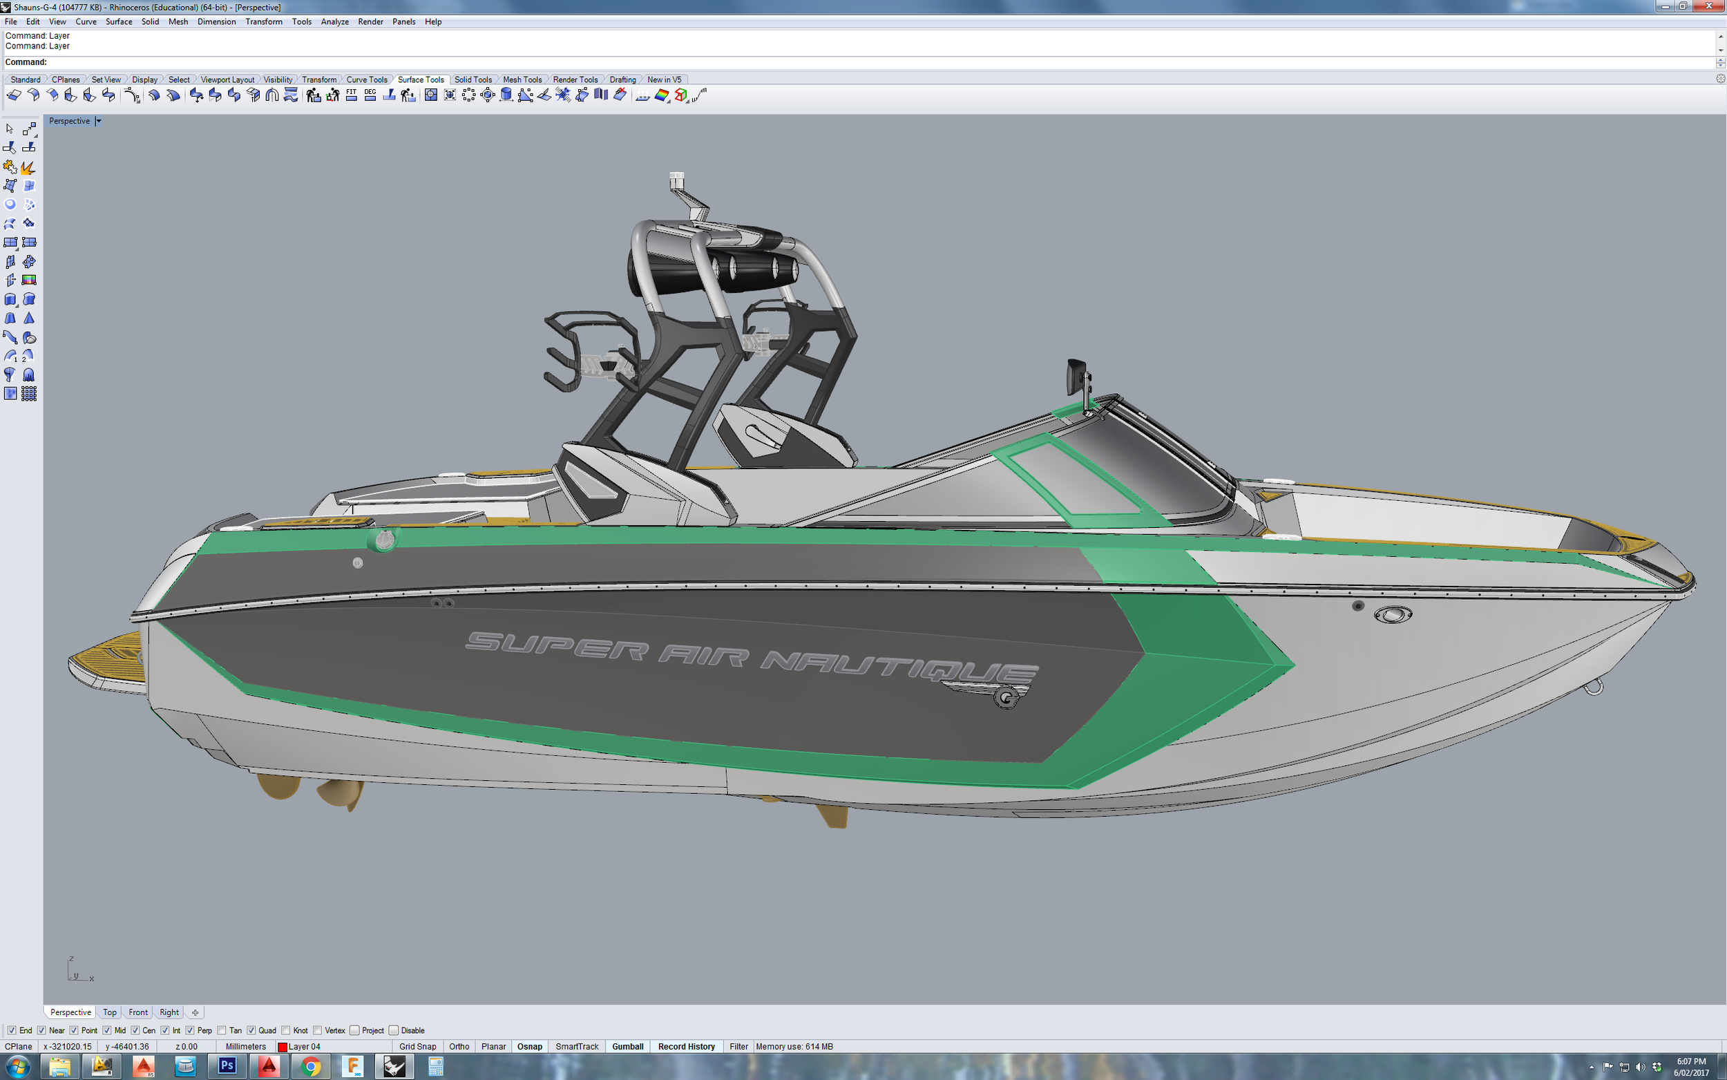
Task: Open the Perspective viewport dropdown arrow
Action: (99, 122)
